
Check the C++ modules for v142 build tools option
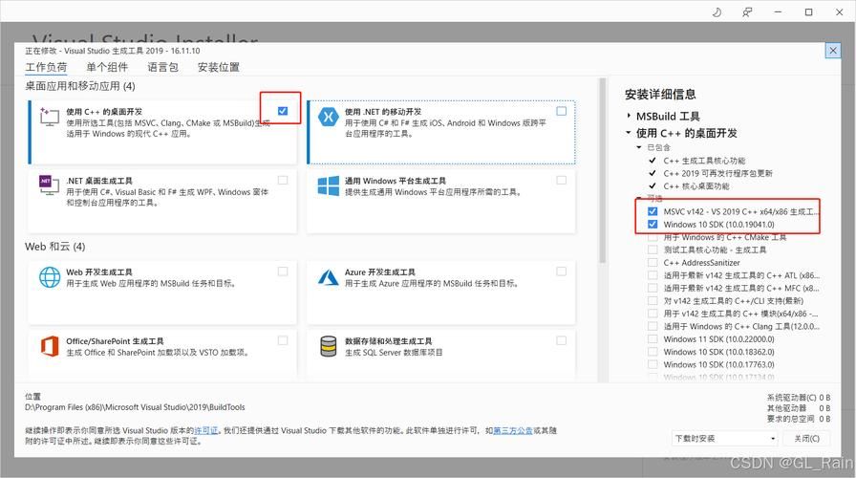click(653, 314)
